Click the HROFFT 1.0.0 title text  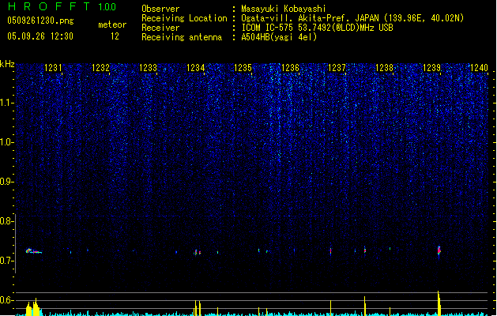point(62,6)
